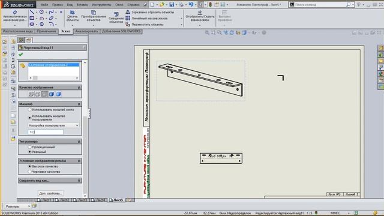Click Convert Entities (Преобразование объектов)
This screenshot has width=384, height=216.
(x=94, y=16)
